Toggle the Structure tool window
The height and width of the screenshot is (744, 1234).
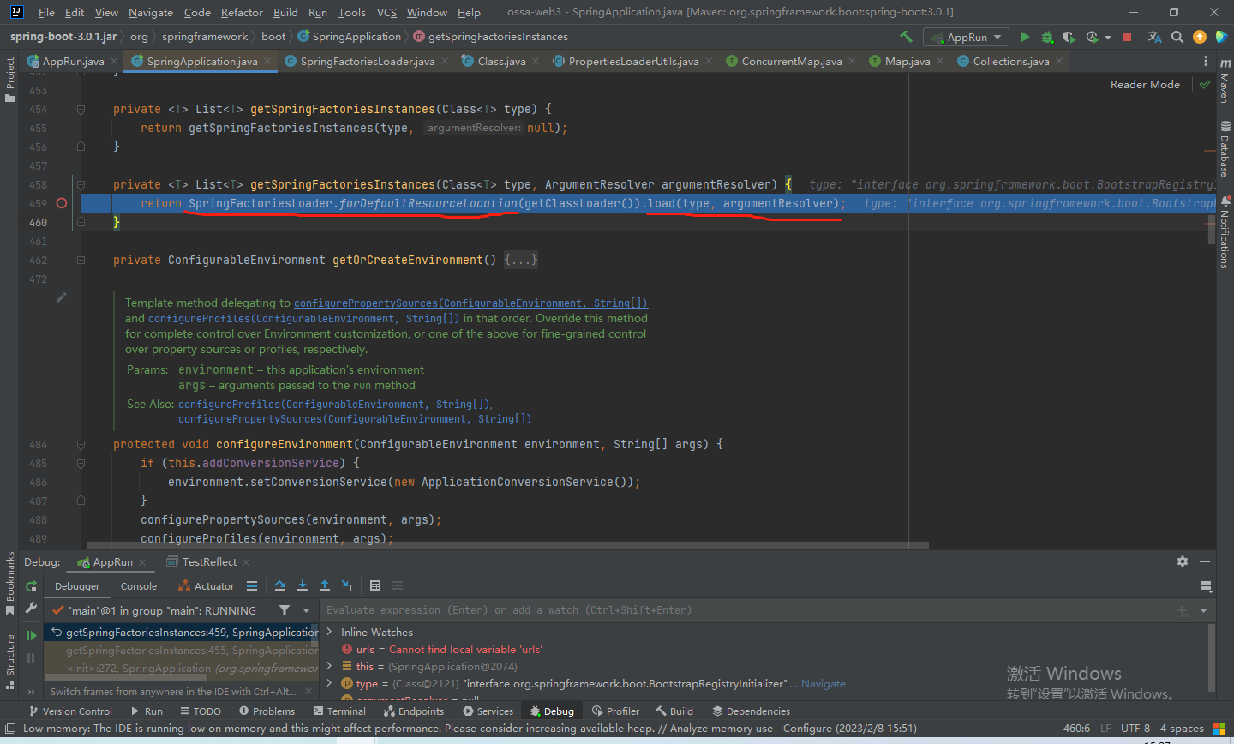coord(10,660)
